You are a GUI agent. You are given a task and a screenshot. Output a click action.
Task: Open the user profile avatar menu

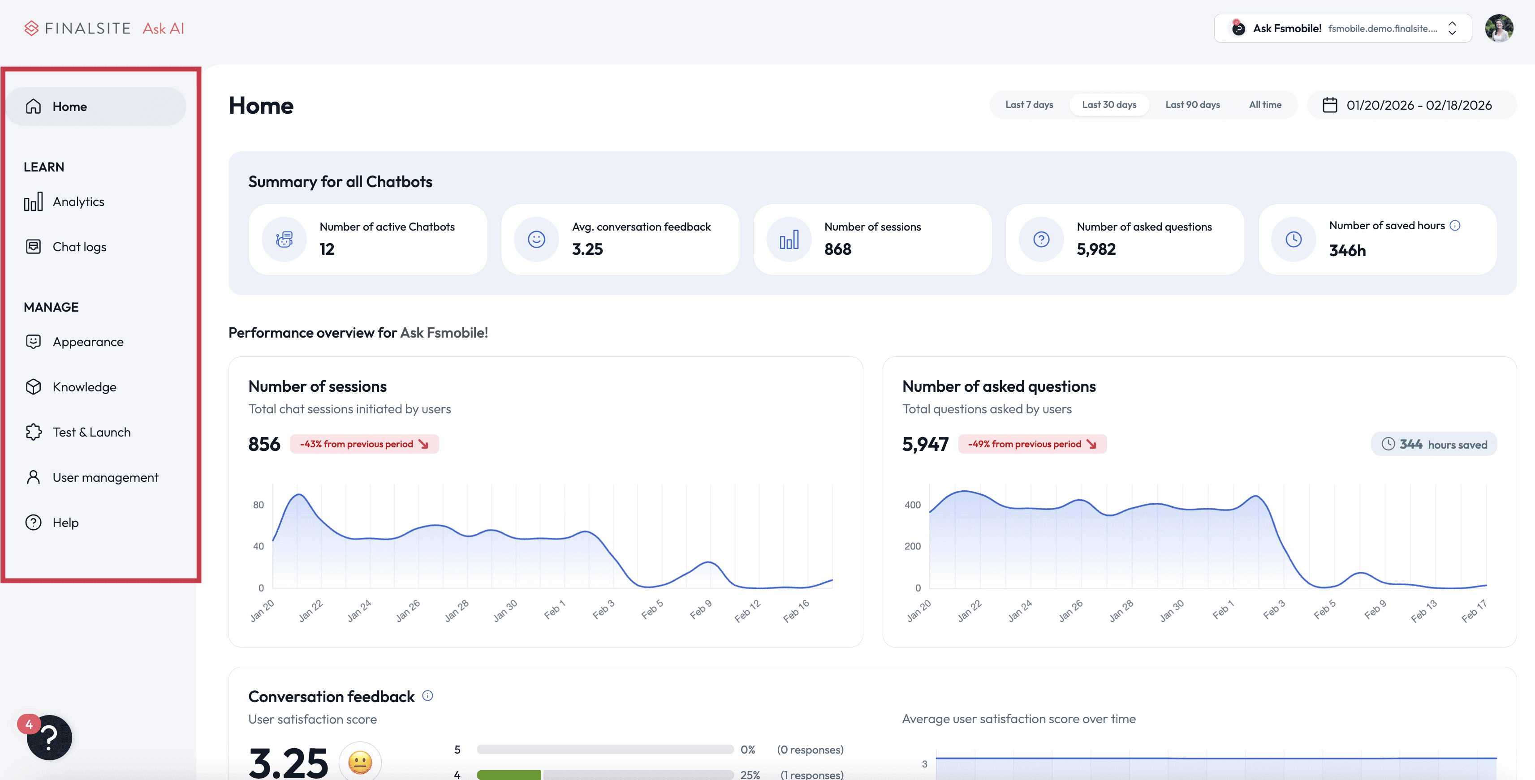click(1499, 28)
